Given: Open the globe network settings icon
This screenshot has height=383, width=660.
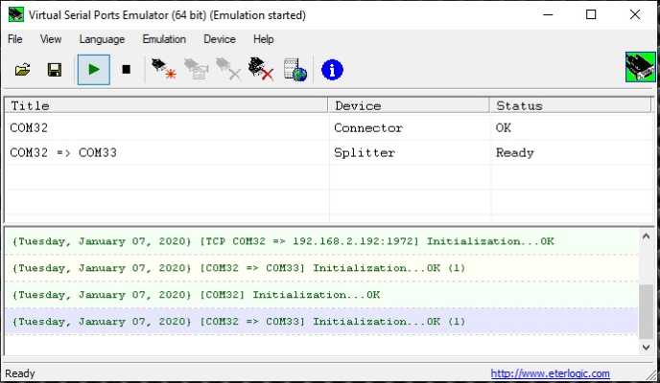Looking at the screenshot, I should pos(295,70).
